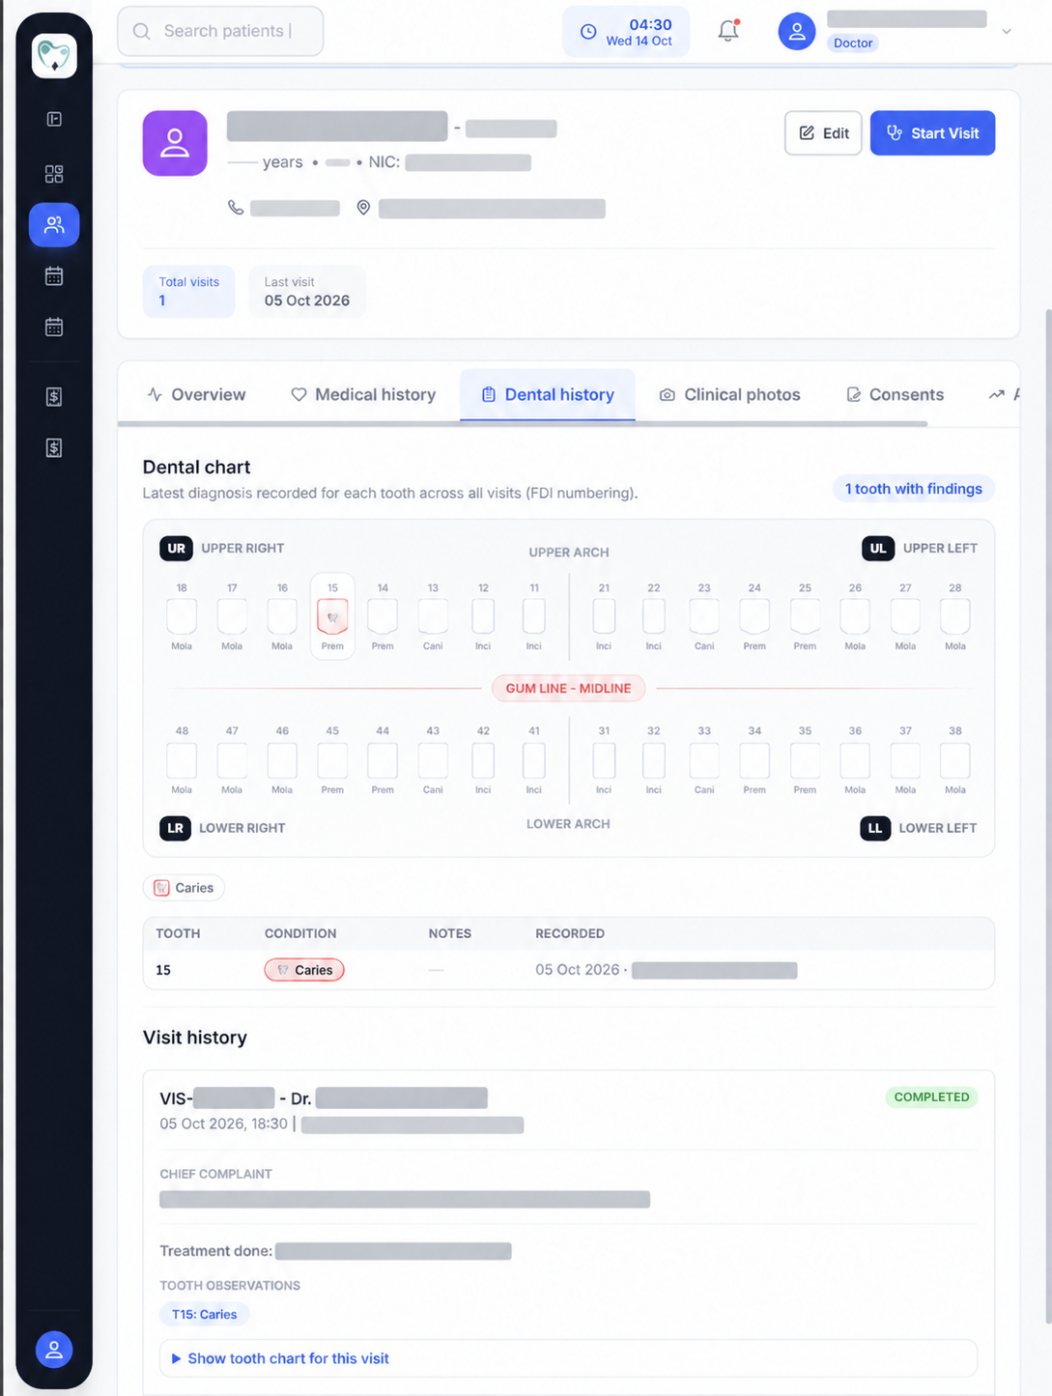Click the clock icon beside 04:30

588,32
